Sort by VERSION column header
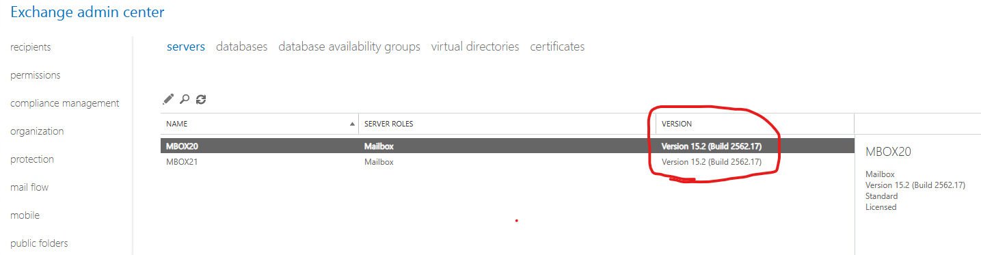The height and width of the screenshot is (255, 981). pyautogui.click(x=677, y=124)
